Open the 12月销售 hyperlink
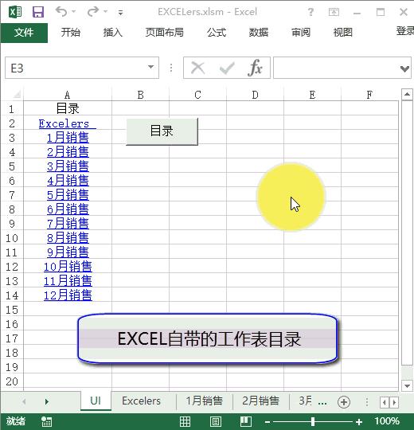 (x=68, y=295)
